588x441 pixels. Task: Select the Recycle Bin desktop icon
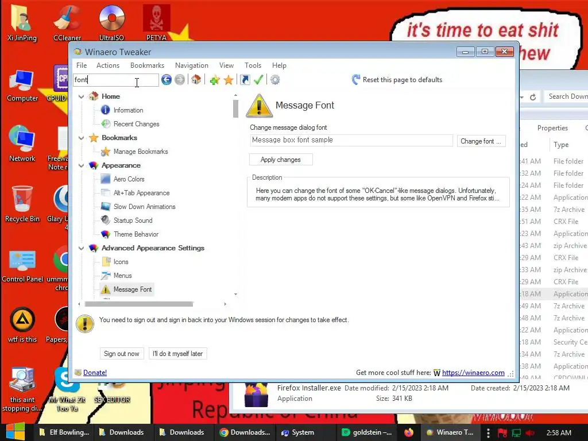pyautogui.click(x=22, y=204)
